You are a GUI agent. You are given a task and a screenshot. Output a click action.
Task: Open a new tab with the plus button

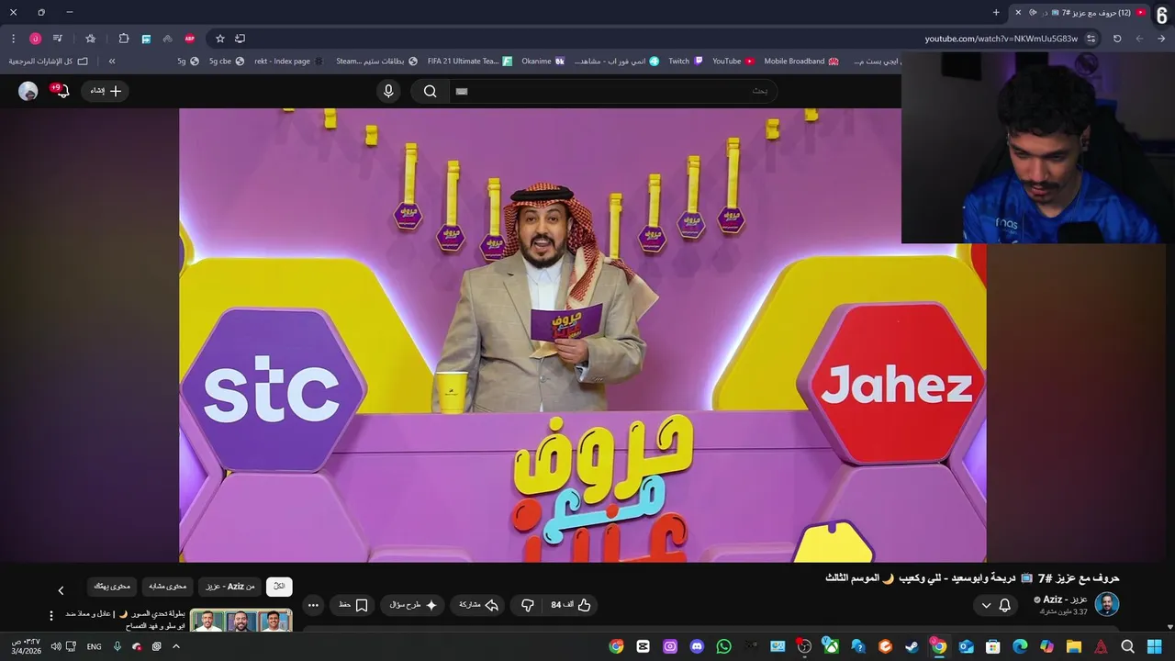click(996, 12)
